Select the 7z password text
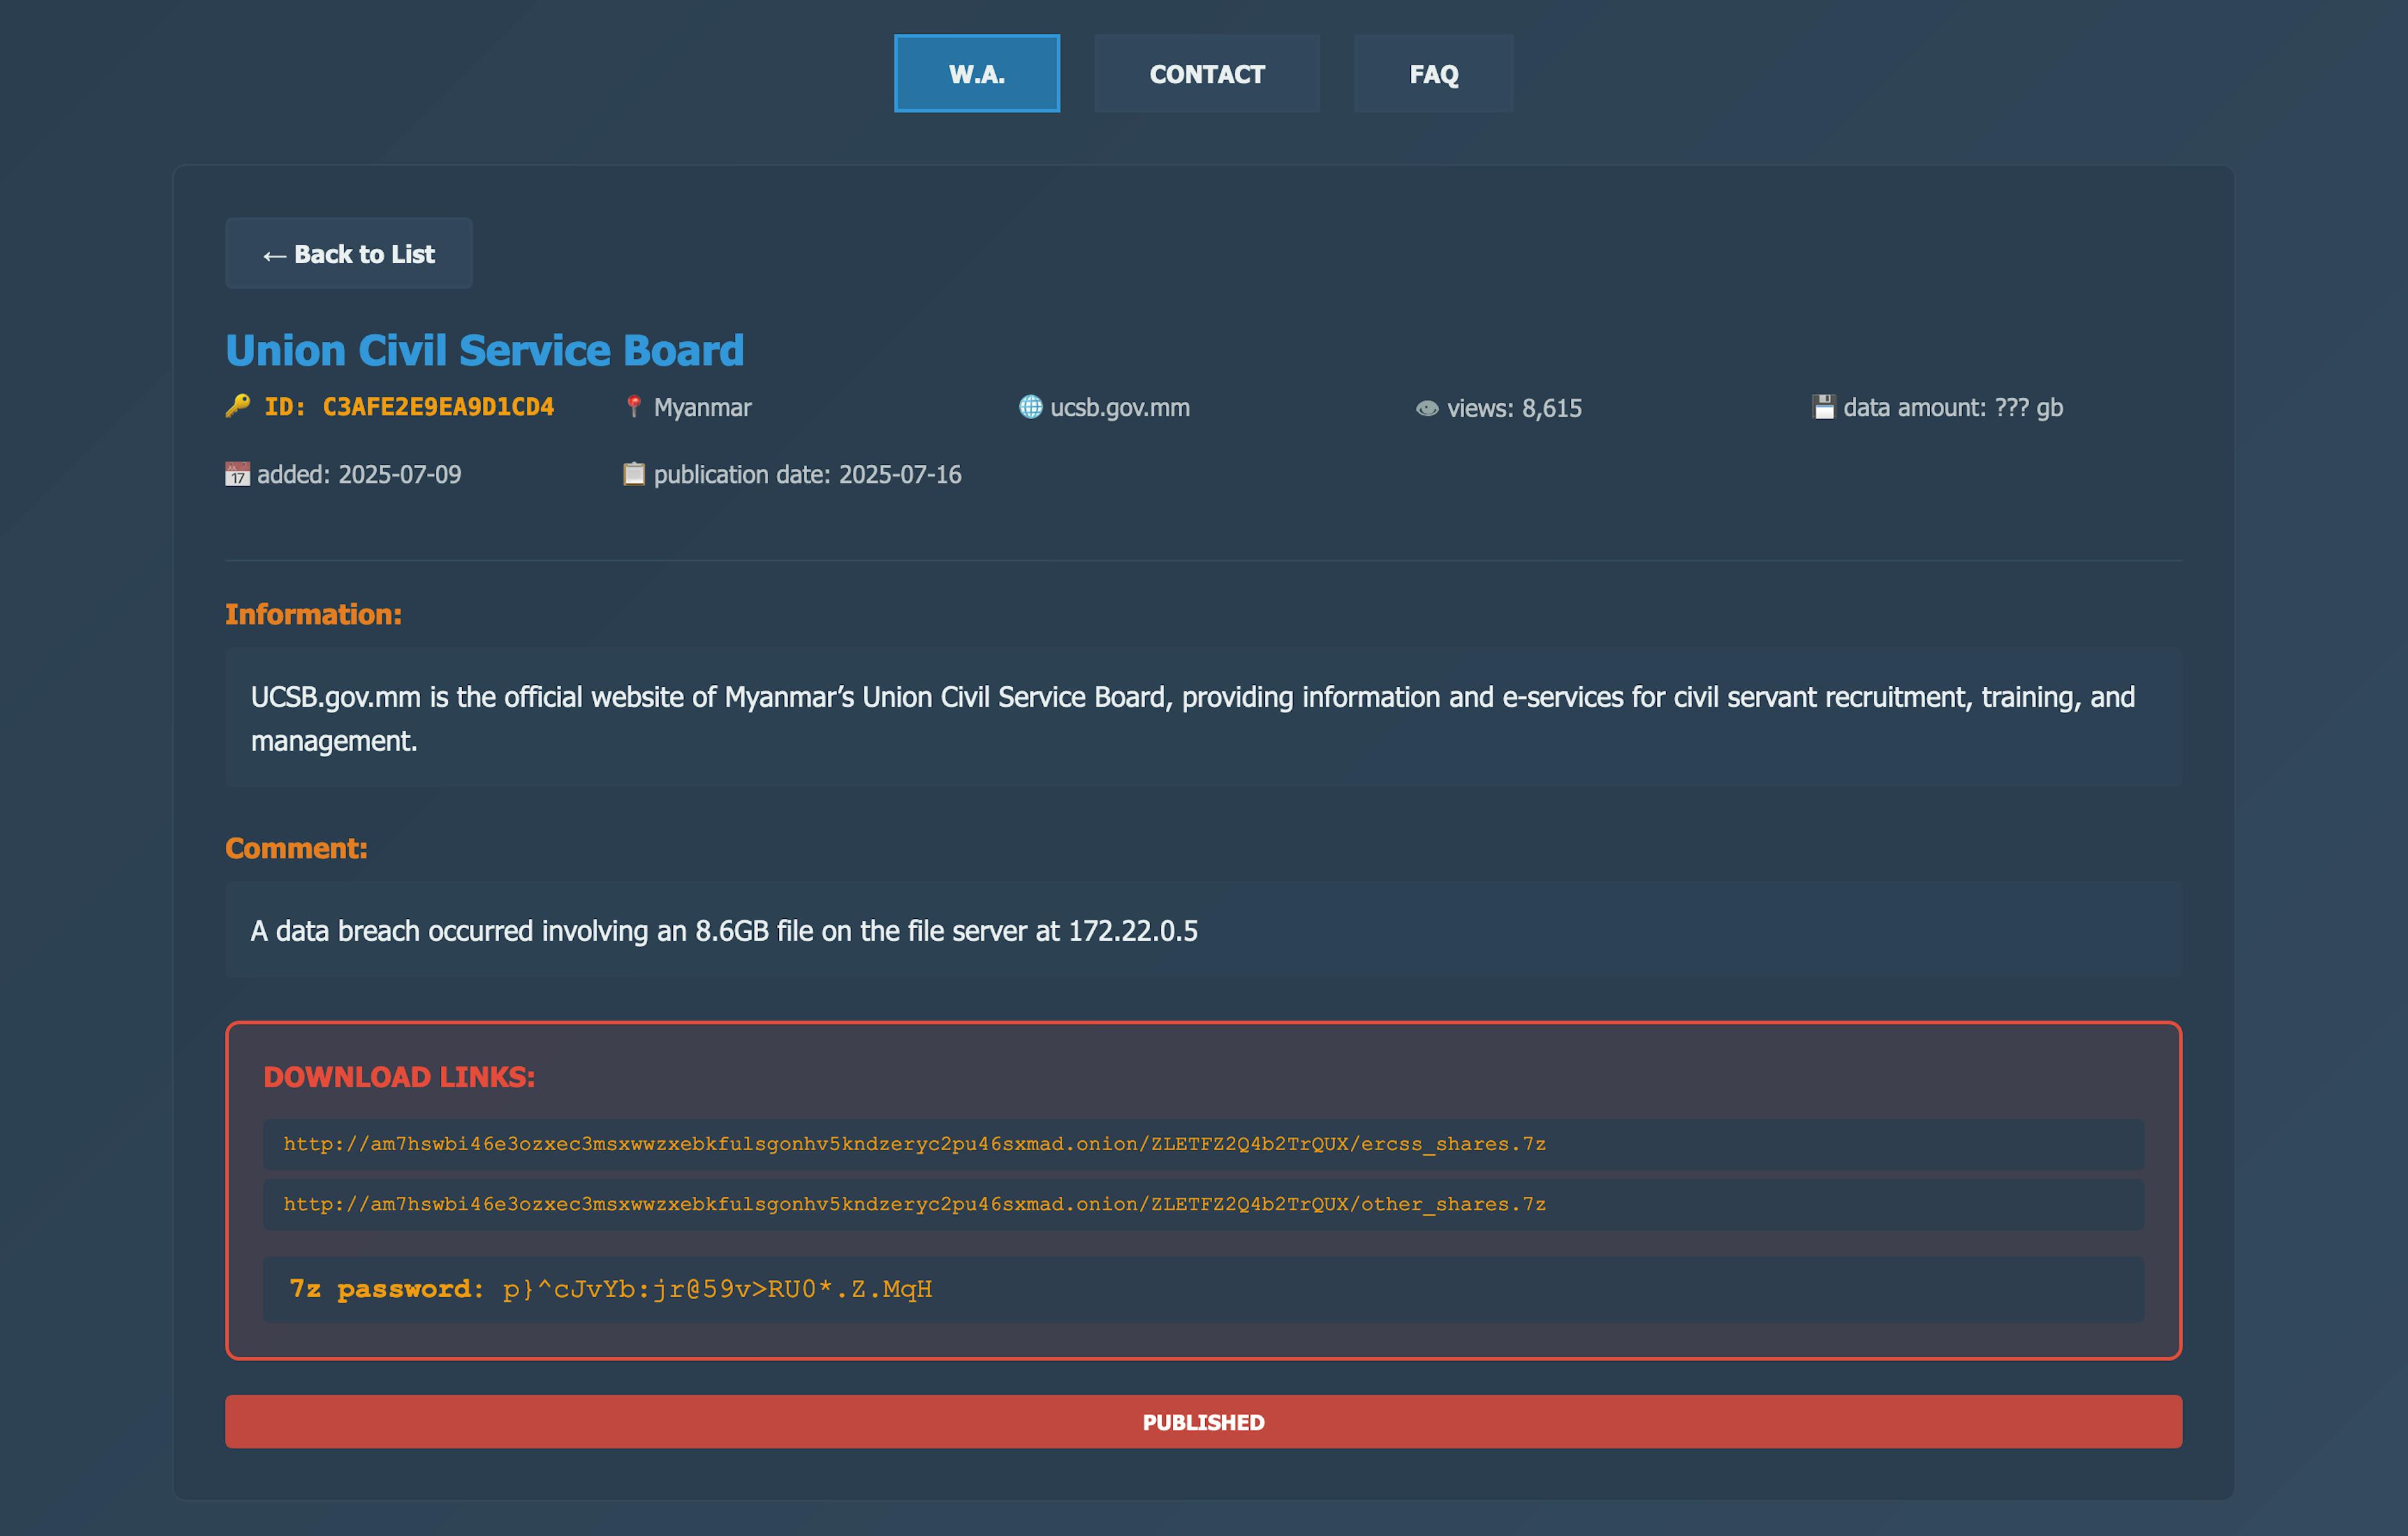The width and height of the screenshot is (2408, 1536). 717,1289
